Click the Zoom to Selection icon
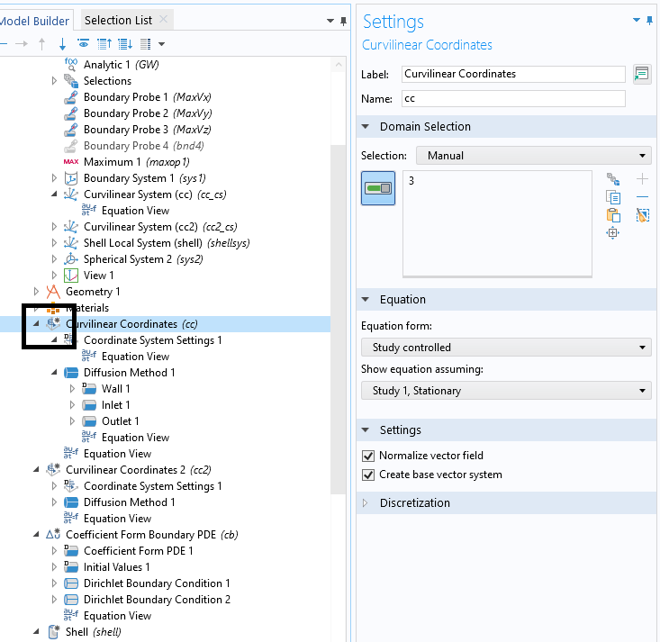The height and width of the screenshot is (642, 660). point(613,233)
